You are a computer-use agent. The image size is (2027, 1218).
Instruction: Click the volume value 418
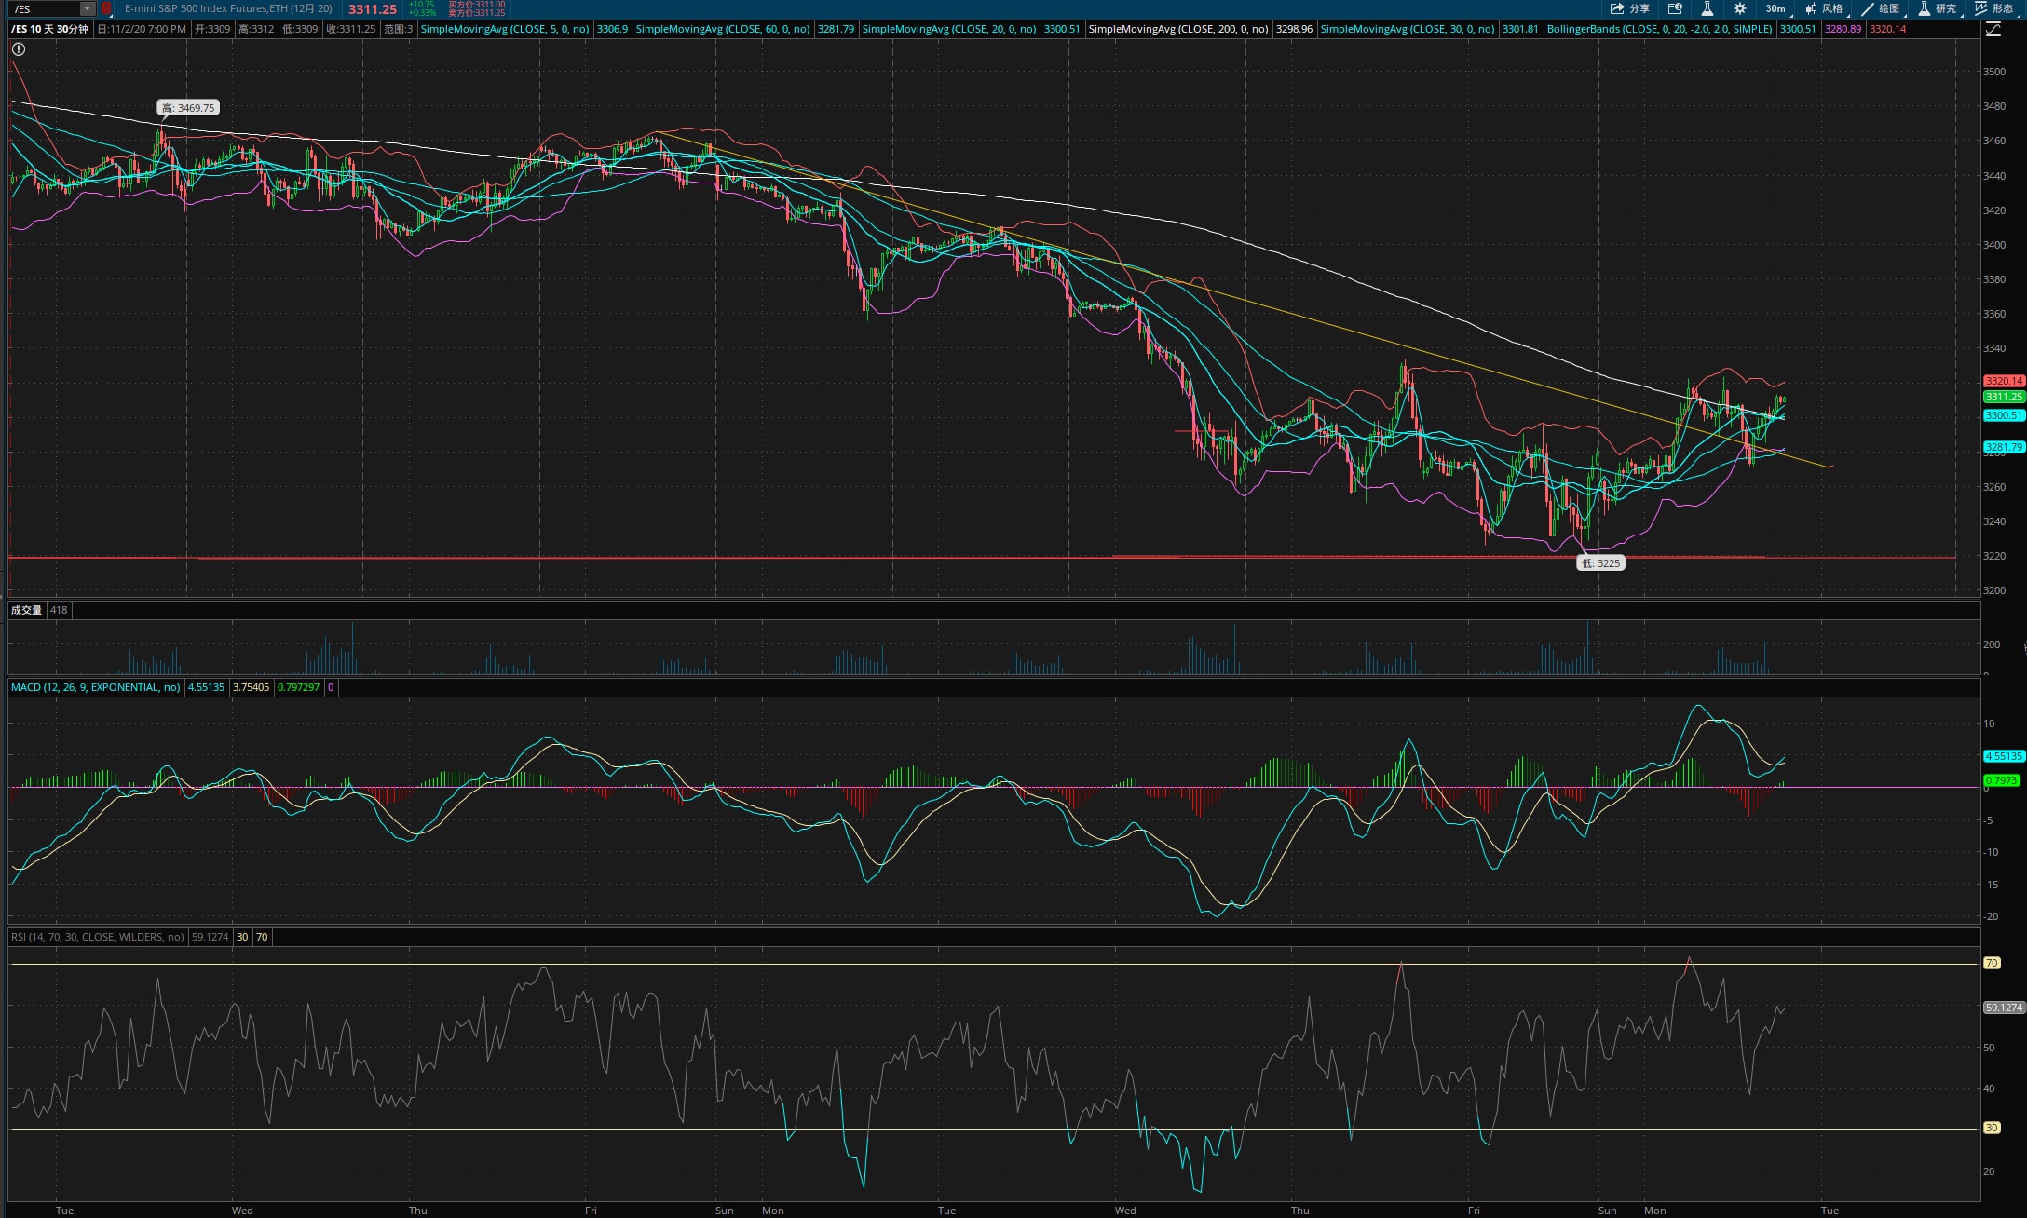tap(59, 610)
